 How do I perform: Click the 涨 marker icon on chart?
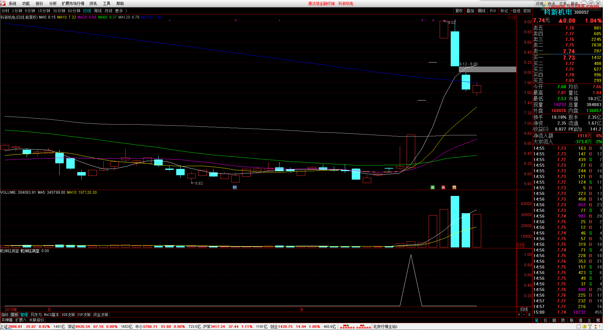pos(443,187)
